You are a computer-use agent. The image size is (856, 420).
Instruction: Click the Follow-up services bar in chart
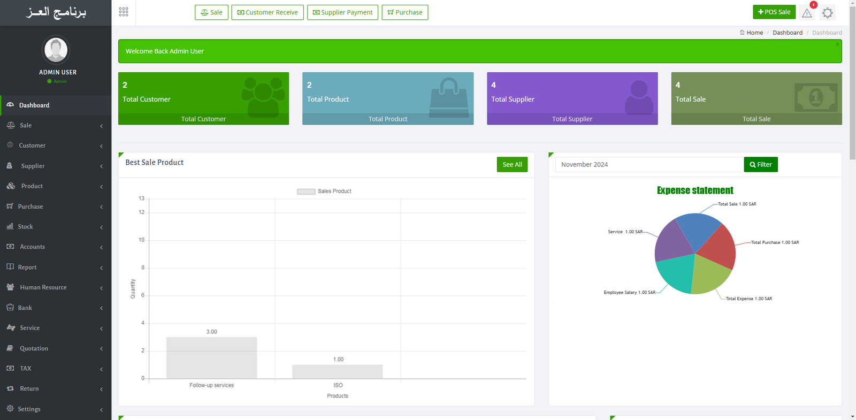[x=211, y=357]
